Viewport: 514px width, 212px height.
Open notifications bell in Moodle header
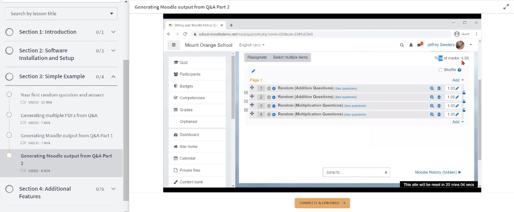click(x=411, y=45)
